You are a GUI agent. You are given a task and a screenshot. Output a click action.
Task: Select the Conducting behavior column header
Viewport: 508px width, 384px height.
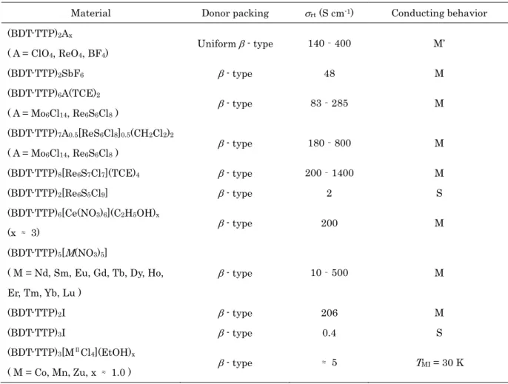pyautogui.click(x=439, y=13)
